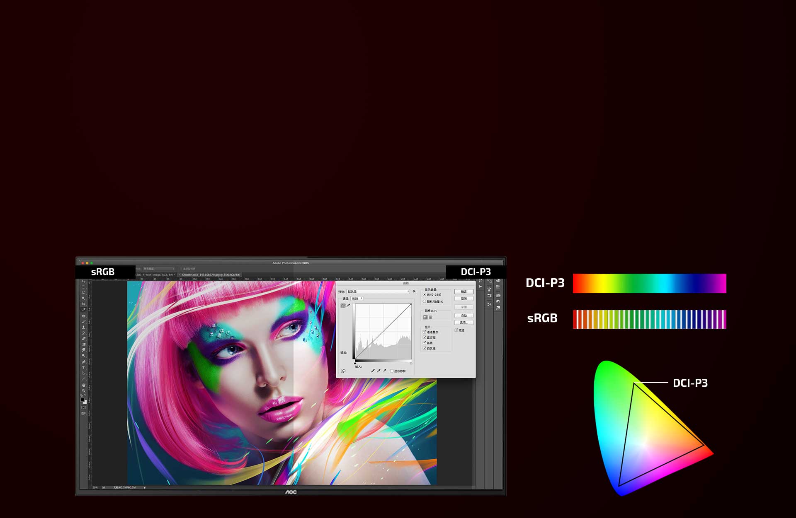The width and height of the screenshot is (796, 518).
Task: Select the Eraser tool
Action: [x=83, y=338]
